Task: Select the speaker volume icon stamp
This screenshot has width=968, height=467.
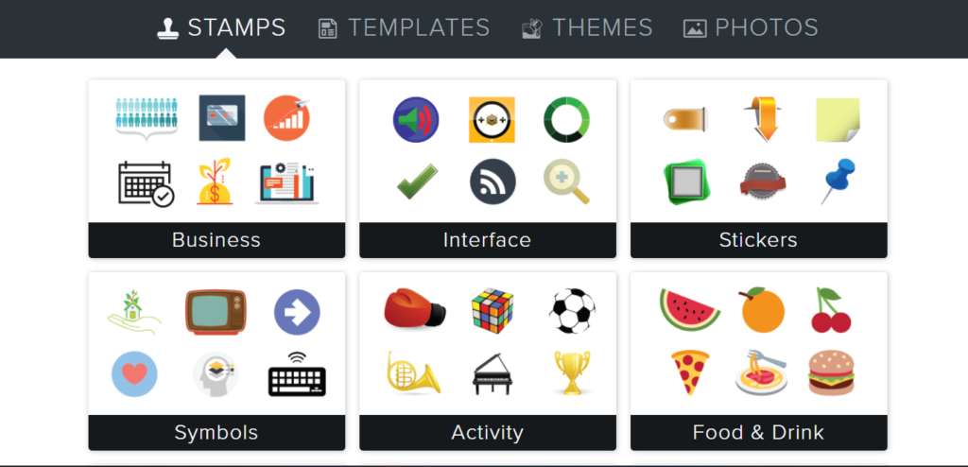Action: (416, 120)
